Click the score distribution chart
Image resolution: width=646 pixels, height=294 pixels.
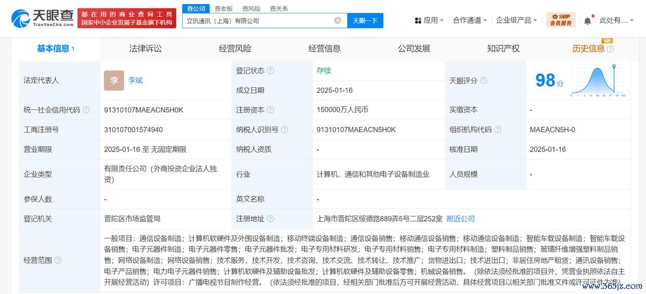(x=598, y=81)
